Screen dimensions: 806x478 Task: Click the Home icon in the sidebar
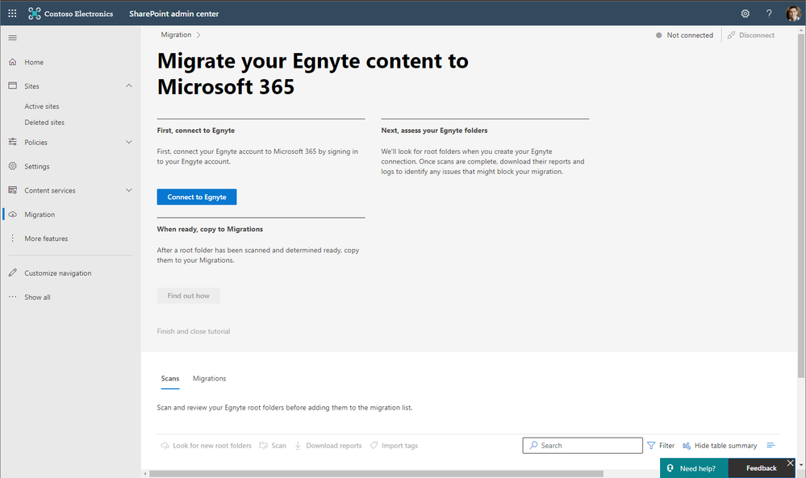[12, 62]
